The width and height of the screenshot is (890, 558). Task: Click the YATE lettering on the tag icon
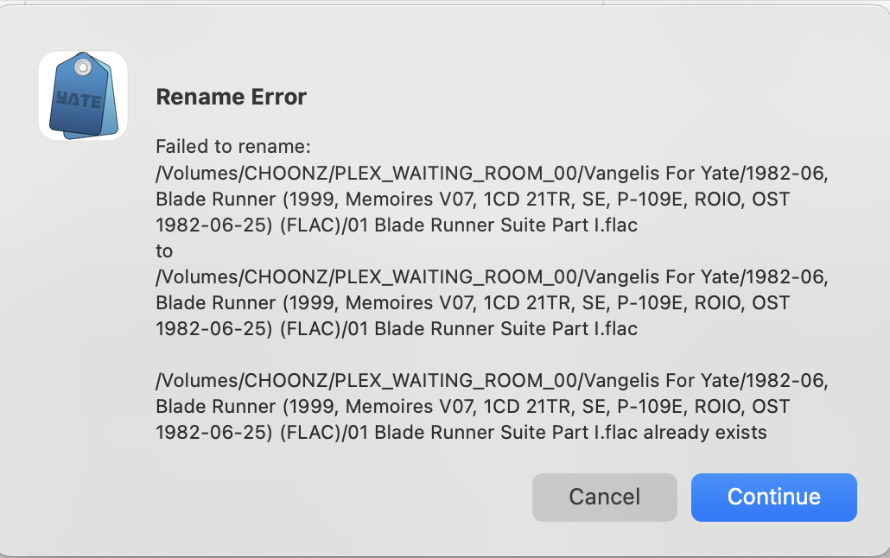coord(78,98)
